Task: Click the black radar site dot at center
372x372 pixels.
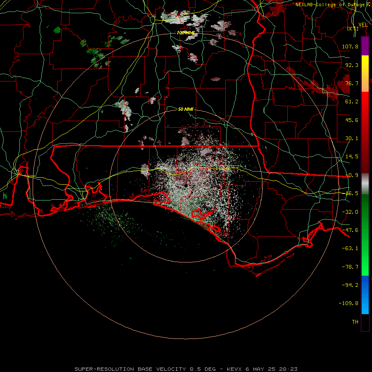Action: click(x=186, y=185)
